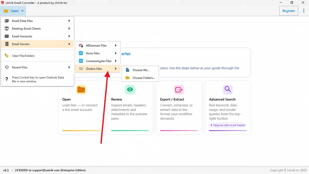Image resolution: width=309 pixels, height=174 pixels.
Task: Click the purple Advanced Search magnifier icon
Action: point(228,90)
